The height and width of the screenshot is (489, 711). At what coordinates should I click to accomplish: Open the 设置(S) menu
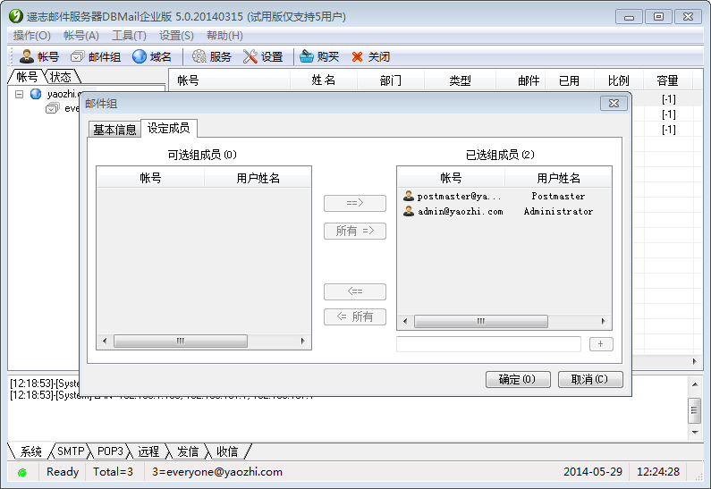pyautogui.click(x=176, y=36)
